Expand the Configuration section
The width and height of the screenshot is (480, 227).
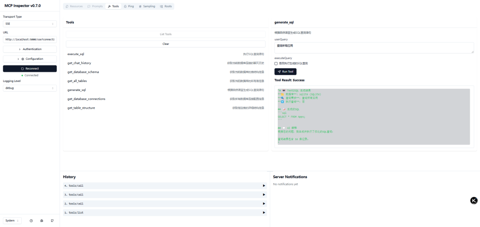(x=30, y=59)
